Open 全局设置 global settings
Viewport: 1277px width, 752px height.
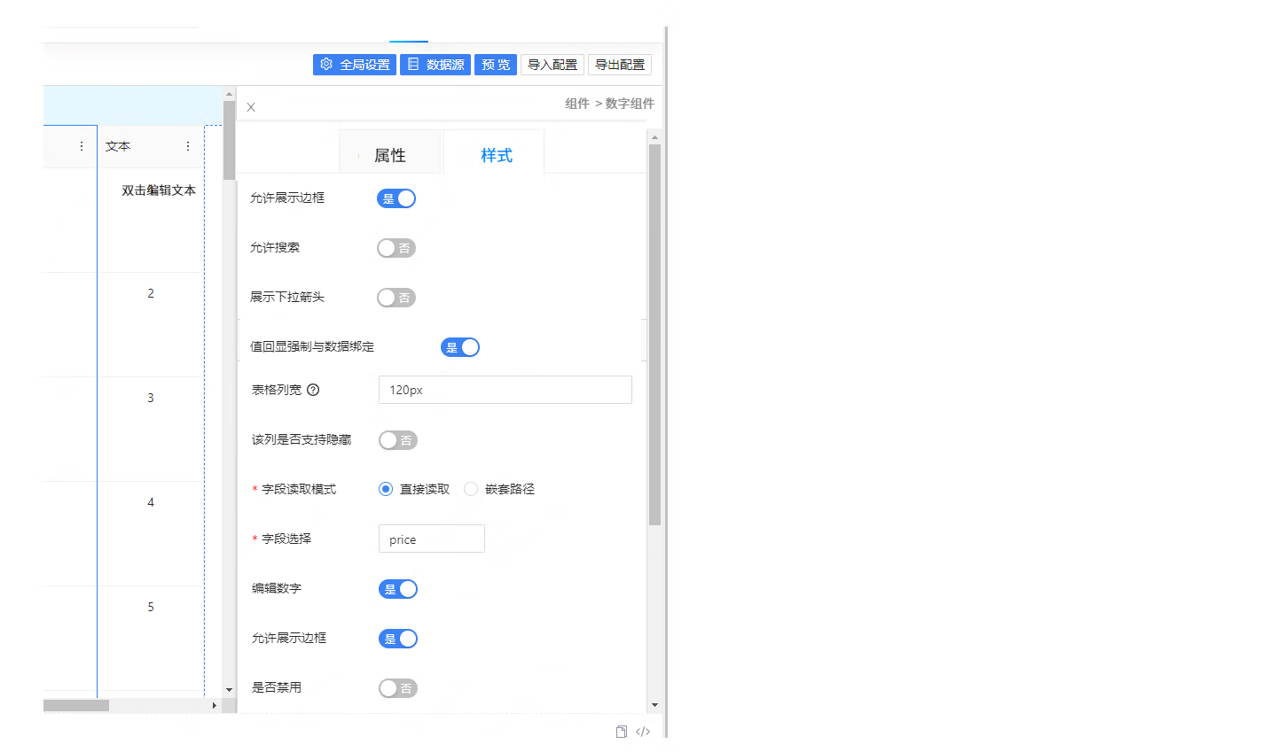click(355, 65)
